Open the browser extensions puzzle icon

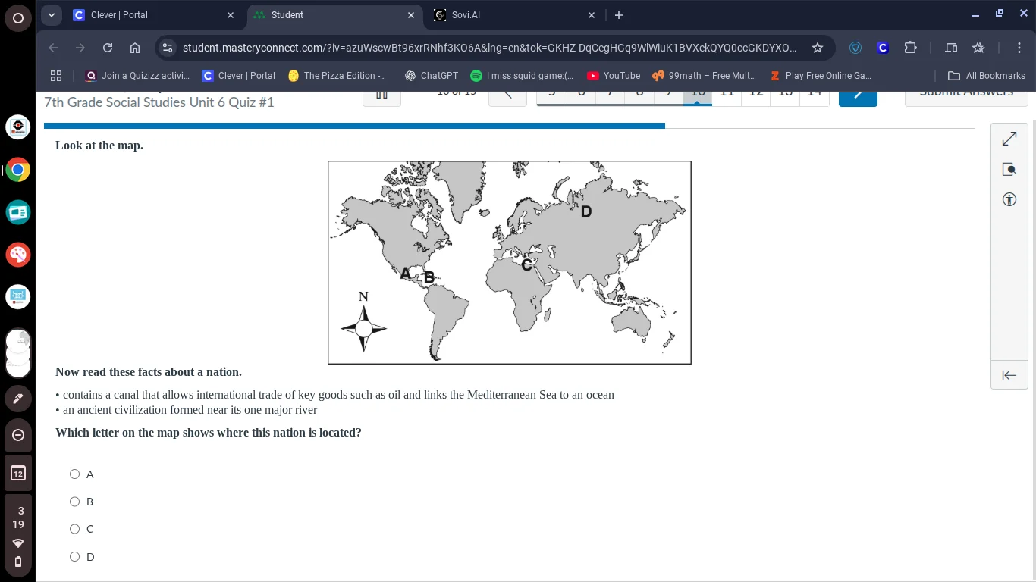tap(910, 47)
